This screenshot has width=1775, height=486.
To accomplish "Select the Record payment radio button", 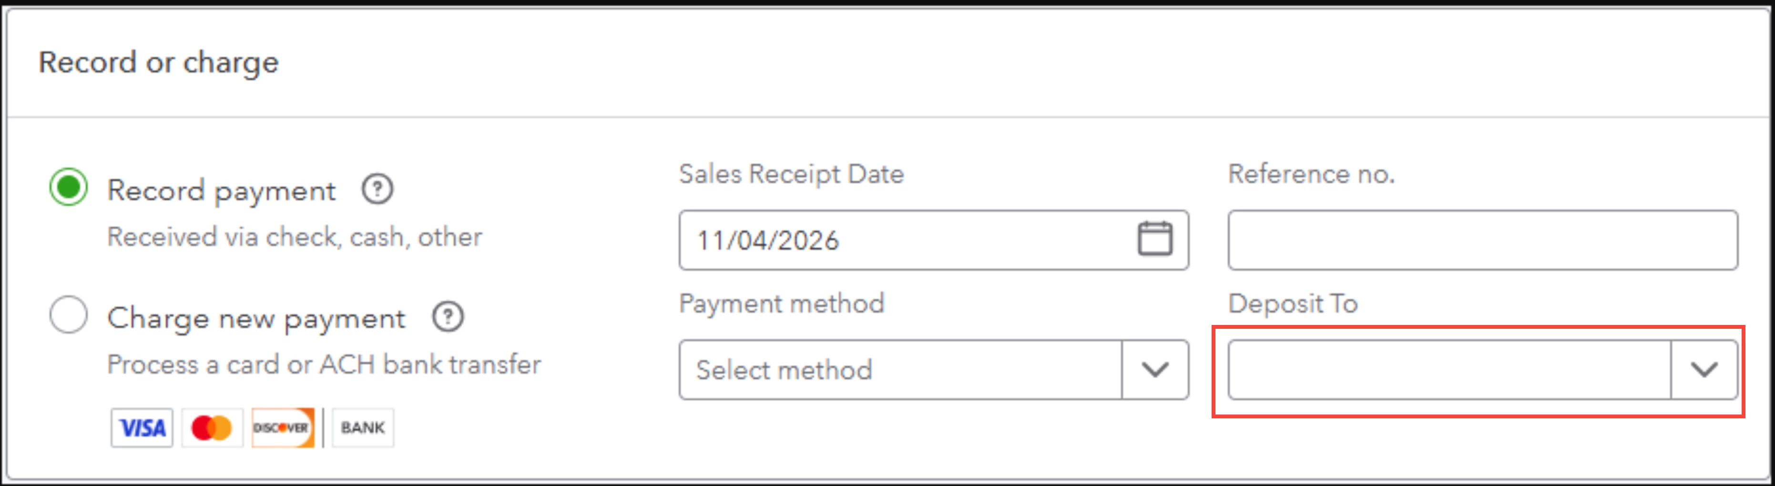I will [68, 187].
